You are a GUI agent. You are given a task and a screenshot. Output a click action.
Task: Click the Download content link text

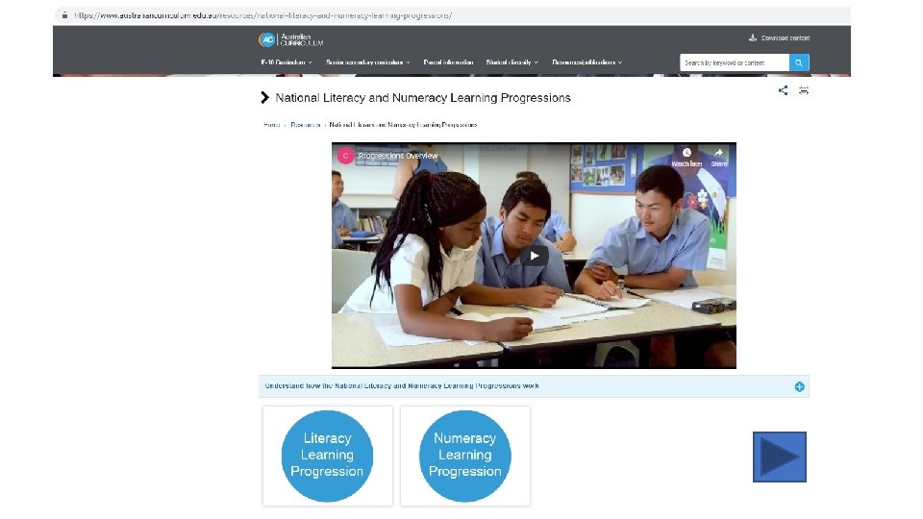tap(786, 37)
